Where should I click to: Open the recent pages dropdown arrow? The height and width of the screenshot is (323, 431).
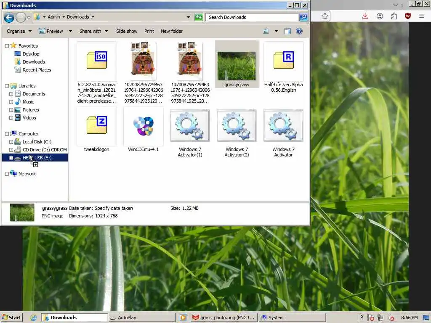click(x=29, y=18)
